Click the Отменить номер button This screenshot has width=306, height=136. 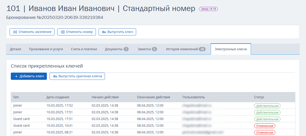[76, 32]
